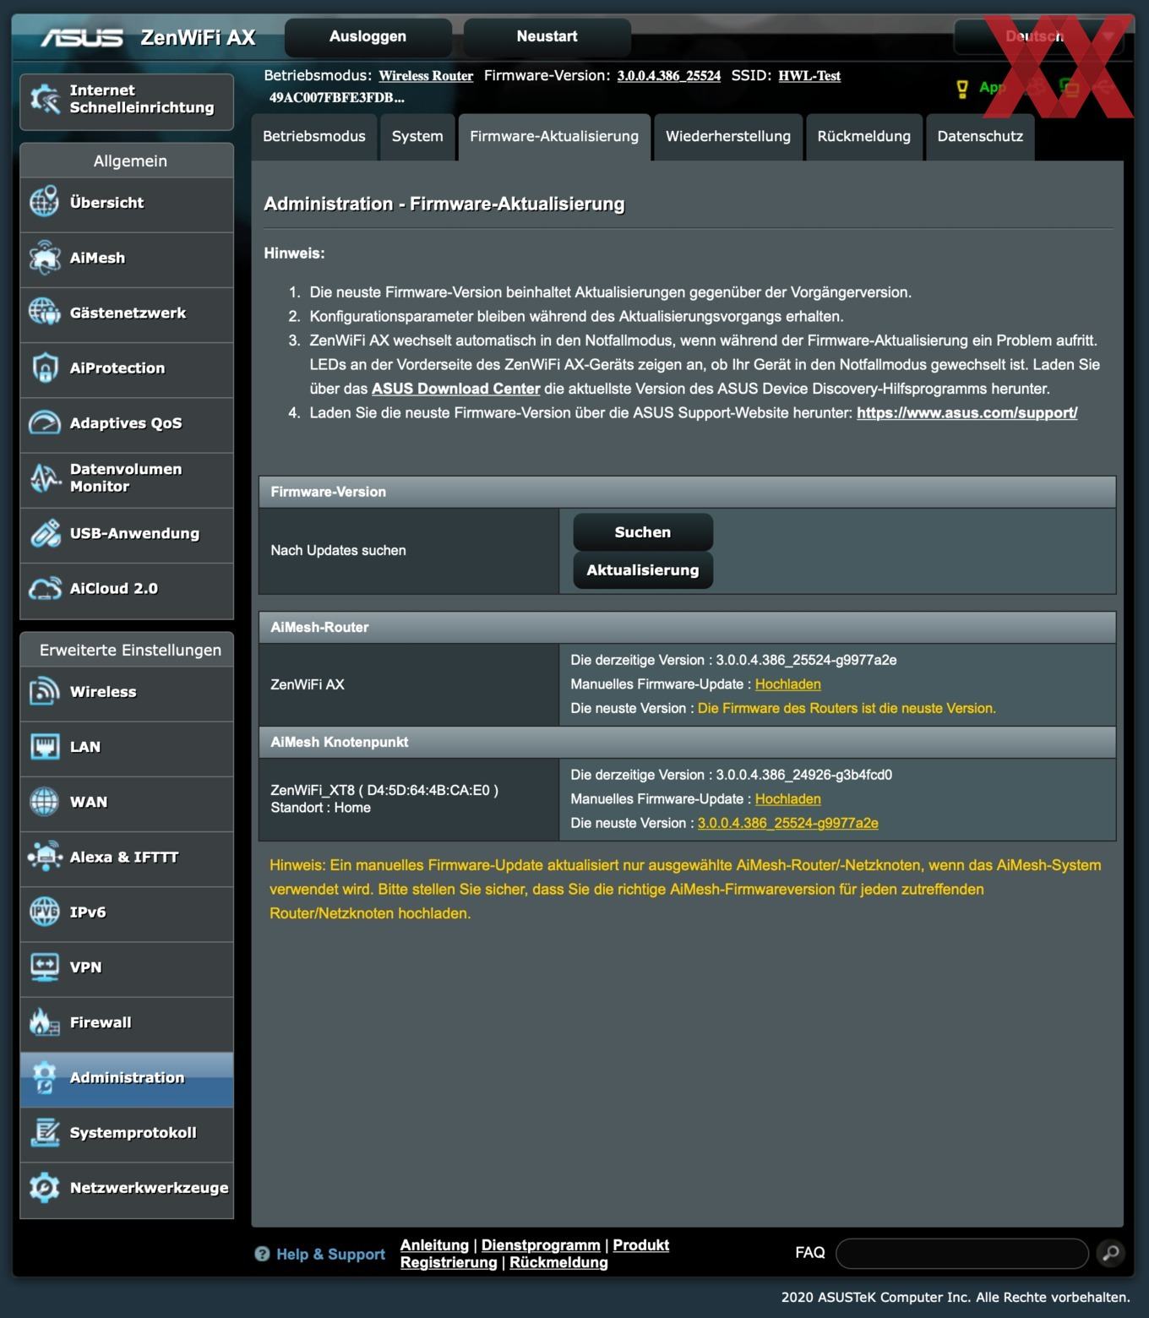Open the USB-Anwendung icon
1149x1318 pixels.
(45, 533)
